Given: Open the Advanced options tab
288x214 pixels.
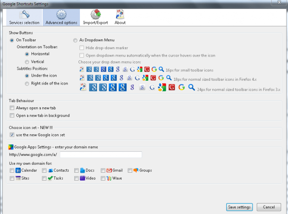Looking at the screenshot, I should point(61,18).
